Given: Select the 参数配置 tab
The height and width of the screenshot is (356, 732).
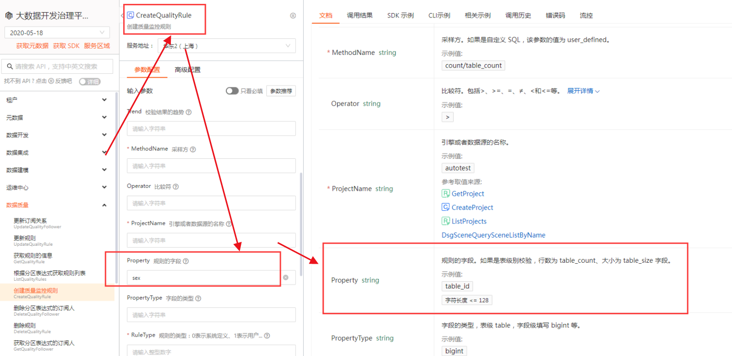Looking at the screenshot, I should coord(147,69).
